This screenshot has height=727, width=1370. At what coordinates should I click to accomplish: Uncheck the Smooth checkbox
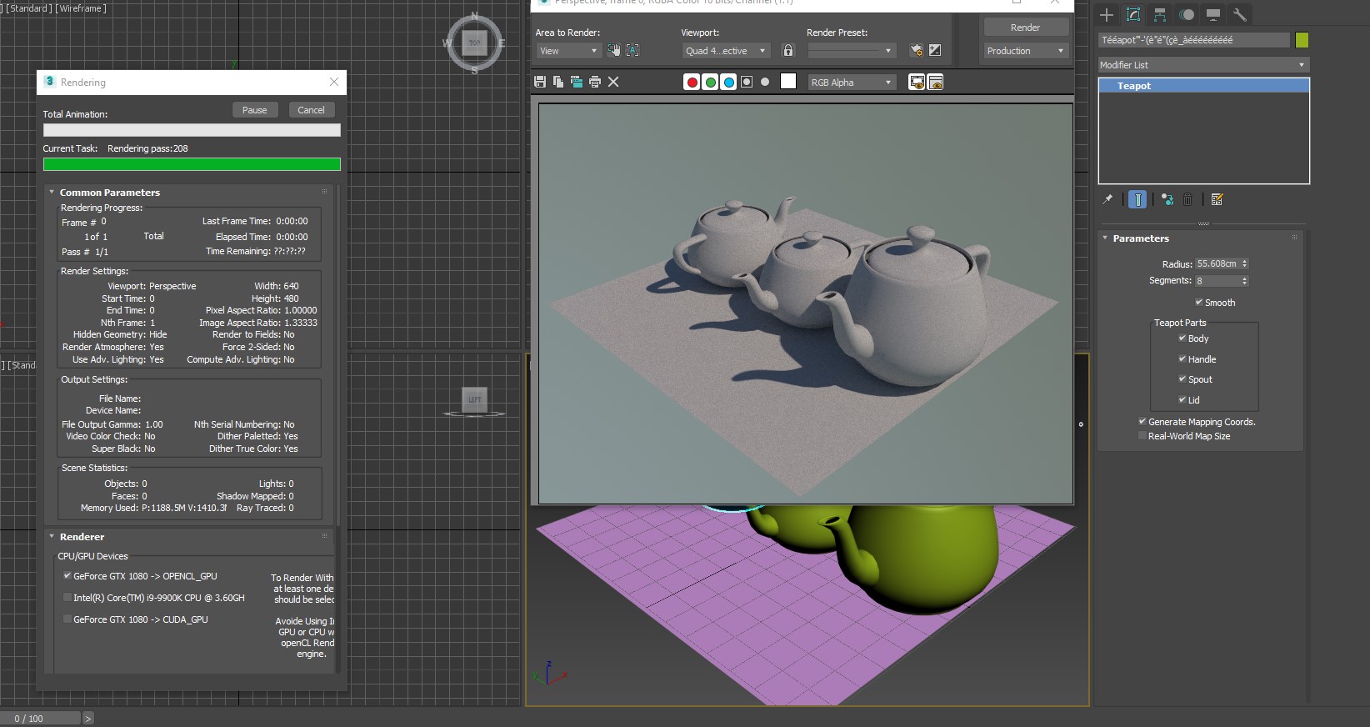point(1199,303)
